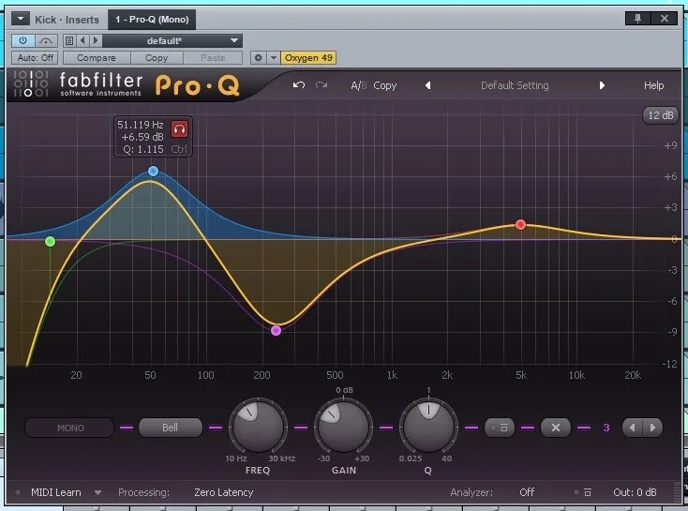Toggle the A/B state switch
Image resolution: width=688 pixels, height=511 pixels.
[x=358, y=85]
